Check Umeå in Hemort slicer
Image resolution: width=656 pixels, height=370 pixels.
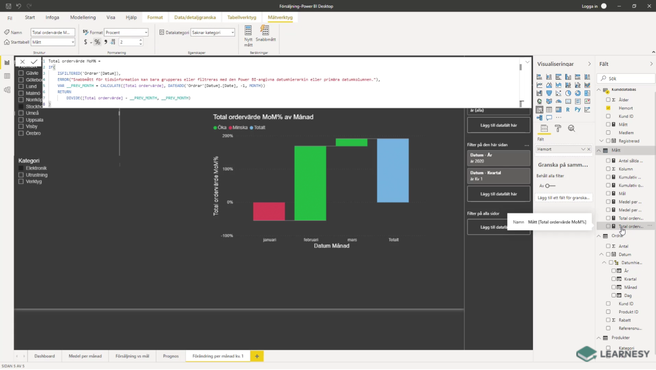(21, 113)
